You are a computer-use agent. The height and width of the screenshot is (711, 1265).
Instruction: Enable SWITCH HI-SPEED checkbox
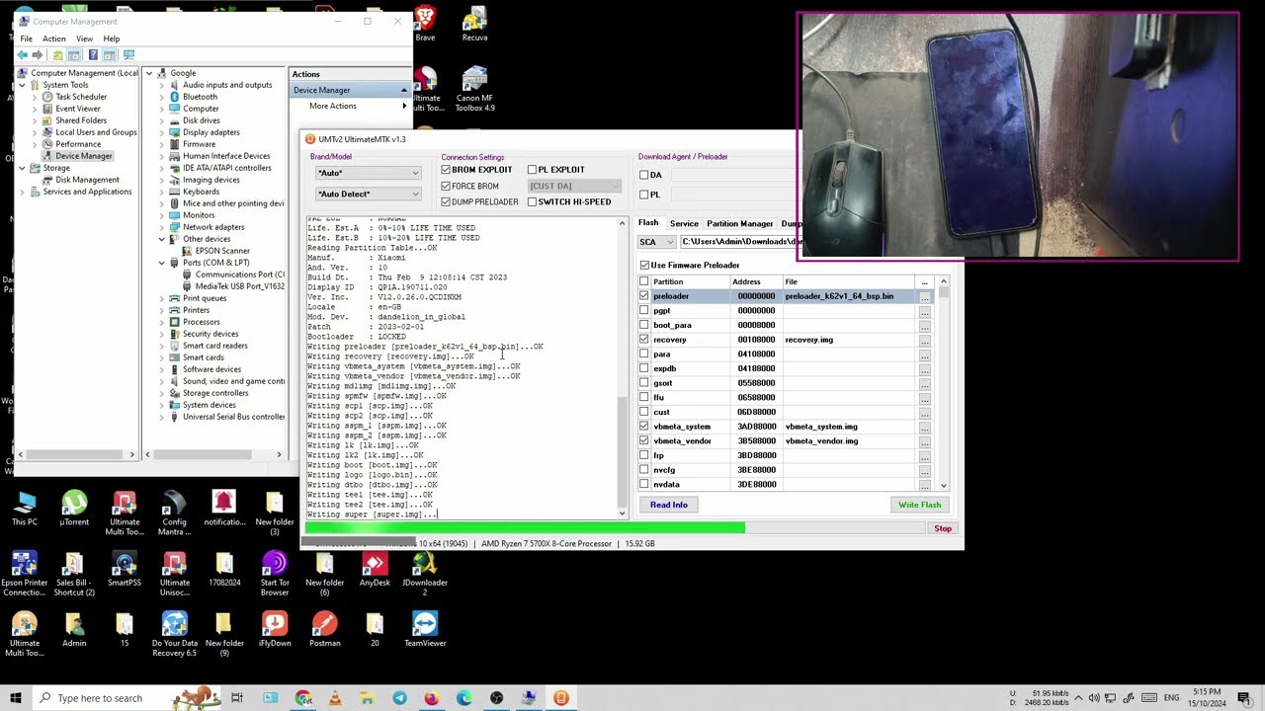(x=532, y=201)
